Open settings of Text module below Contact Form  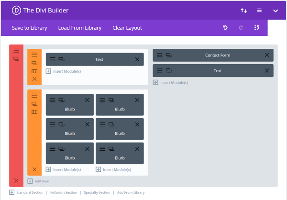(159, 70)
